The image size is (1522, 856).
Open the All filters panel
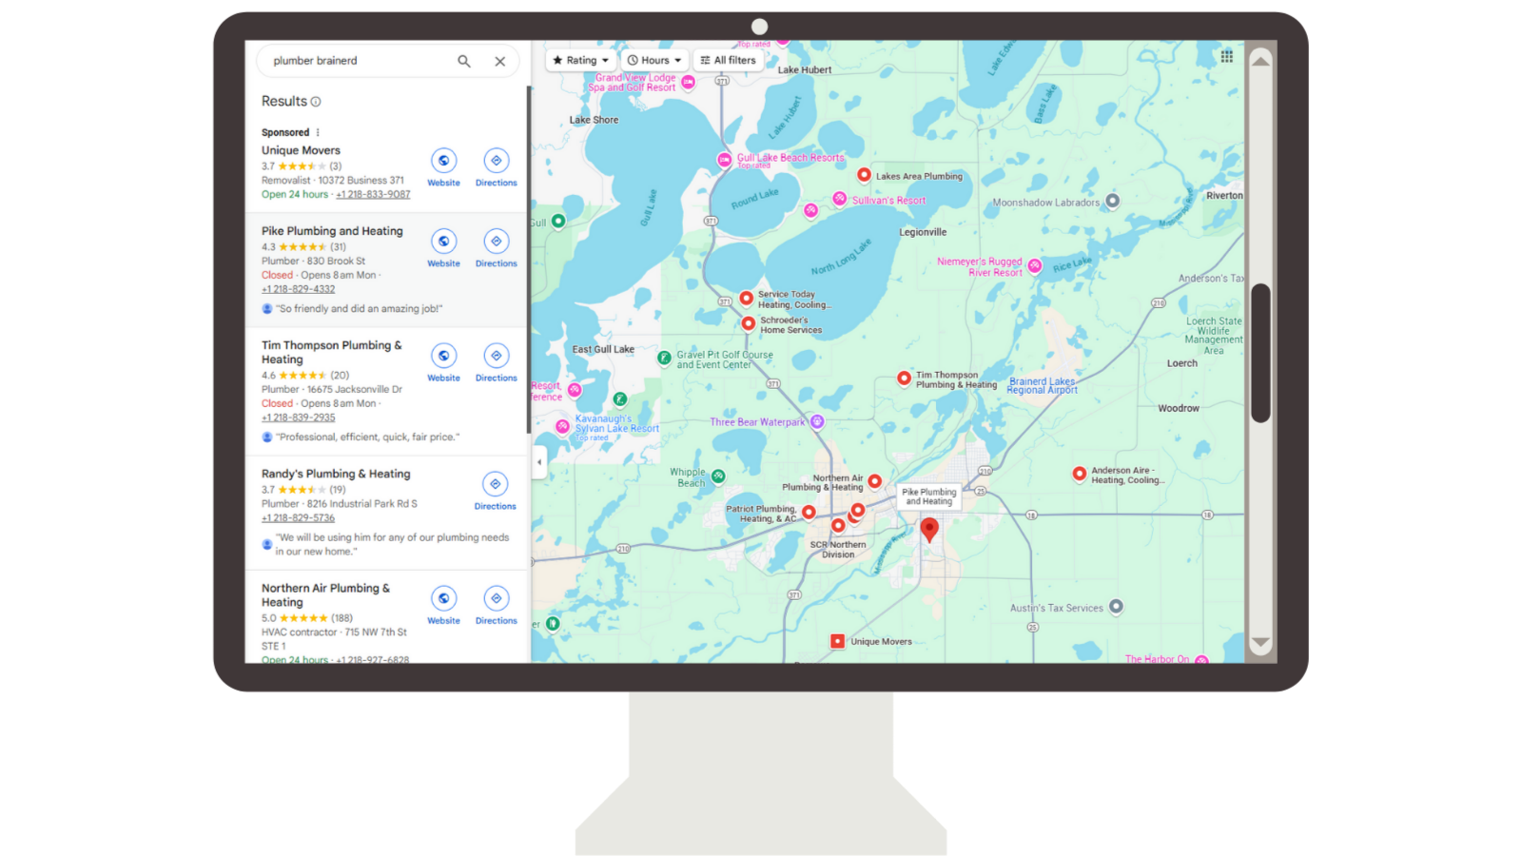729,60
